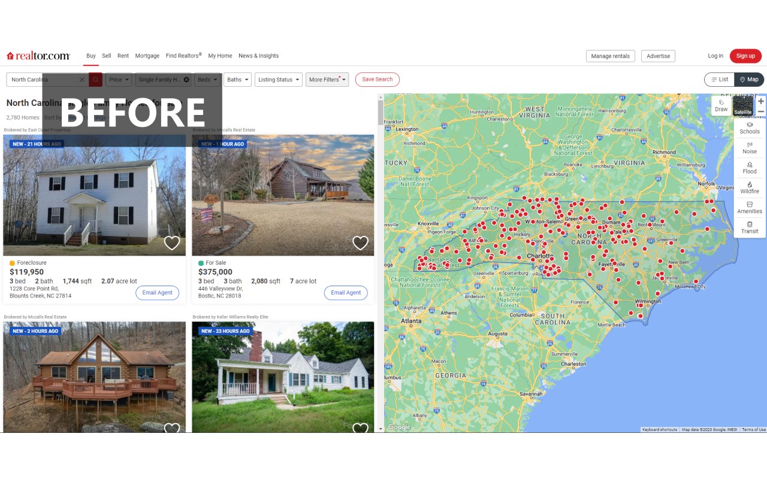The width and height of the screenshot is (767, 479).
Task: Click the Bostic, NC 28018 address
Action: (220, 296)
